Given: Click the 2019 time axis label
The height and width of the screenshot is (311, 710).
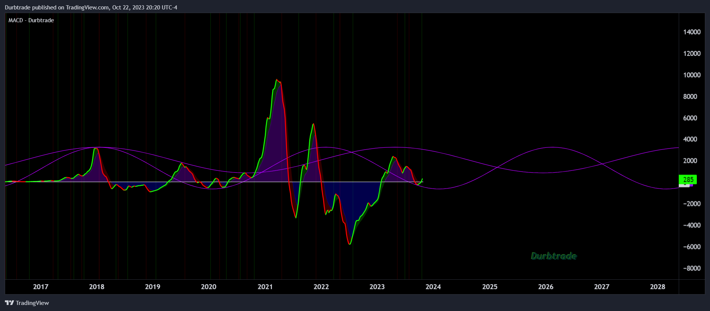Looking at the screenshot, I should tap(153, 287).
